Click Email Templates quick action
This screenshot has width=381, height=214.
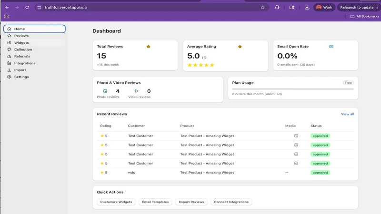point(155,202)
